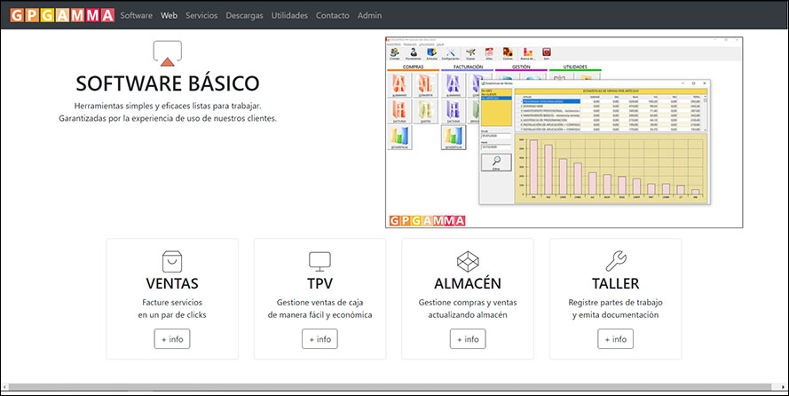Screen dimensions: 789x396
Task: Click Facturación Albaranes purple icon in screenshot
Action: (454, 85)
